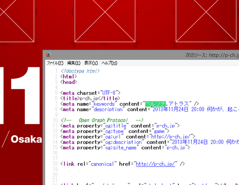Follow the canonical http://p-ch.jp/ link
Screen dimensions: 239x185
(x=155, y=164)
